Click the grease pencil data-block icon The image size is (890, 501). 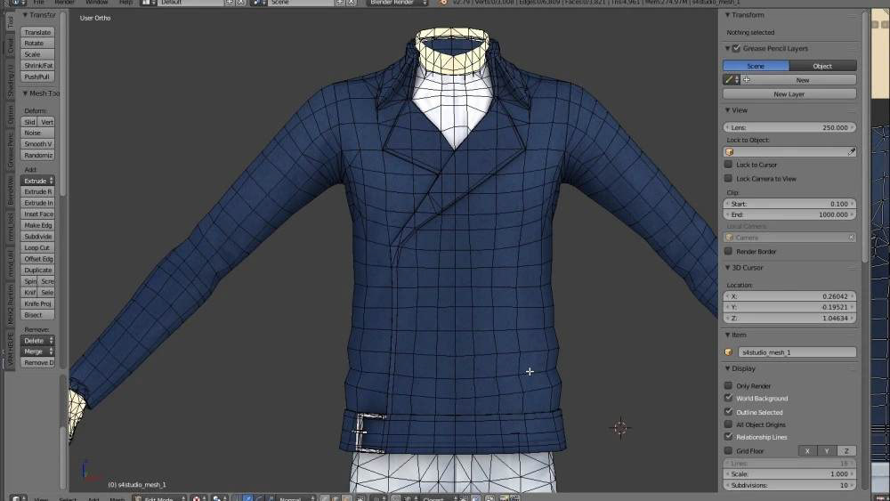tap(729, 80)
